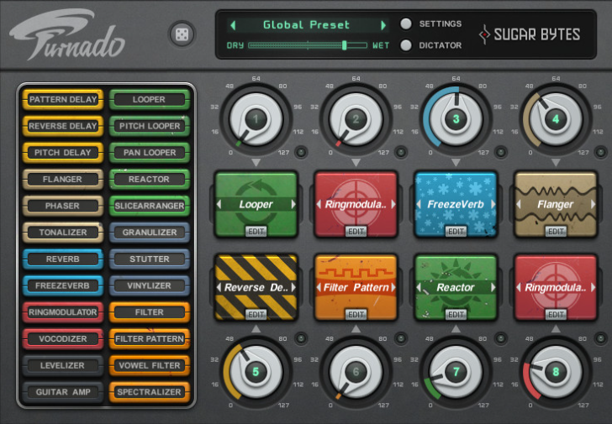Open EDIT on the Reactor pad
The image size is (612, 424).
pyautogui.click(x=456, y=314)
